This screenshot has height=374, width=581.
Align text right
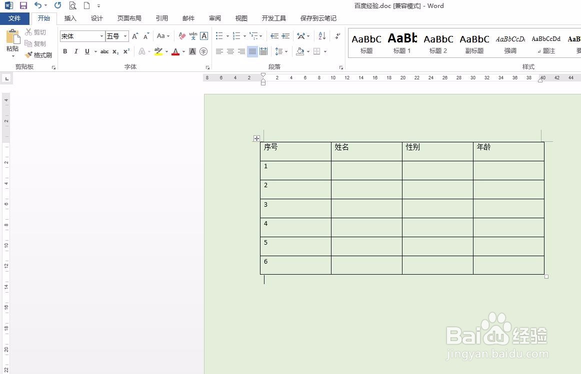pos(241,51)
